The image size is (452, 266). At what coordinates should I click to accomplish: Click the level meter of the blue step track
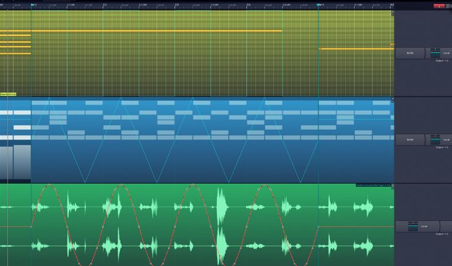[435, 139]
